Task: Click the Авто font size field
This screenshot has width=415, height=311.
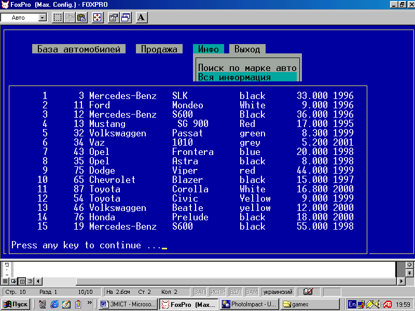Action: pyautogui.click(x=20, y=18)
